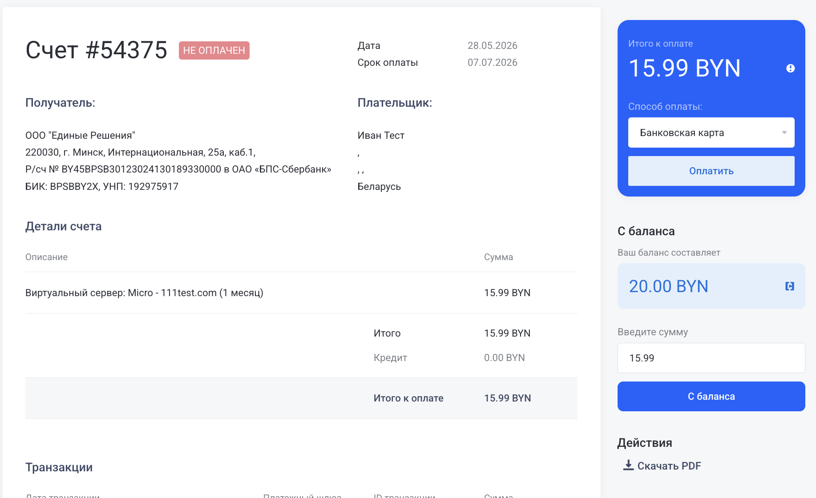
Task: Click the Срок оплаты label
Action: (388, 62)
